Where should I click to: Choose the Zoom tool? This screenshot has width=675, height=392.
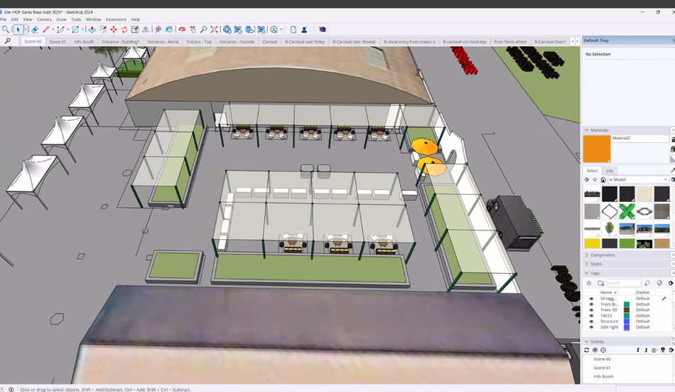pos(203,29)
